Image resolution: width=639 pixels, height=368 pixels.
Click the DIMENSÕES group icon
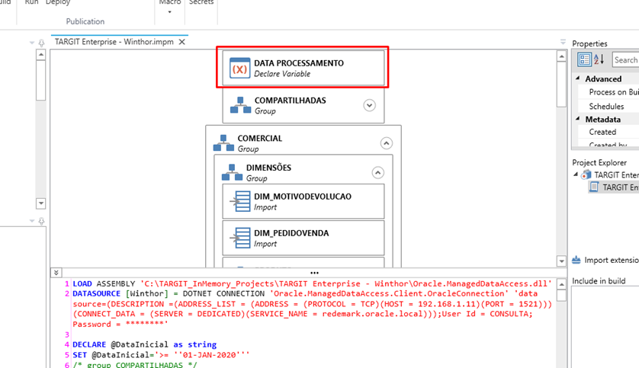click(232, 173)
